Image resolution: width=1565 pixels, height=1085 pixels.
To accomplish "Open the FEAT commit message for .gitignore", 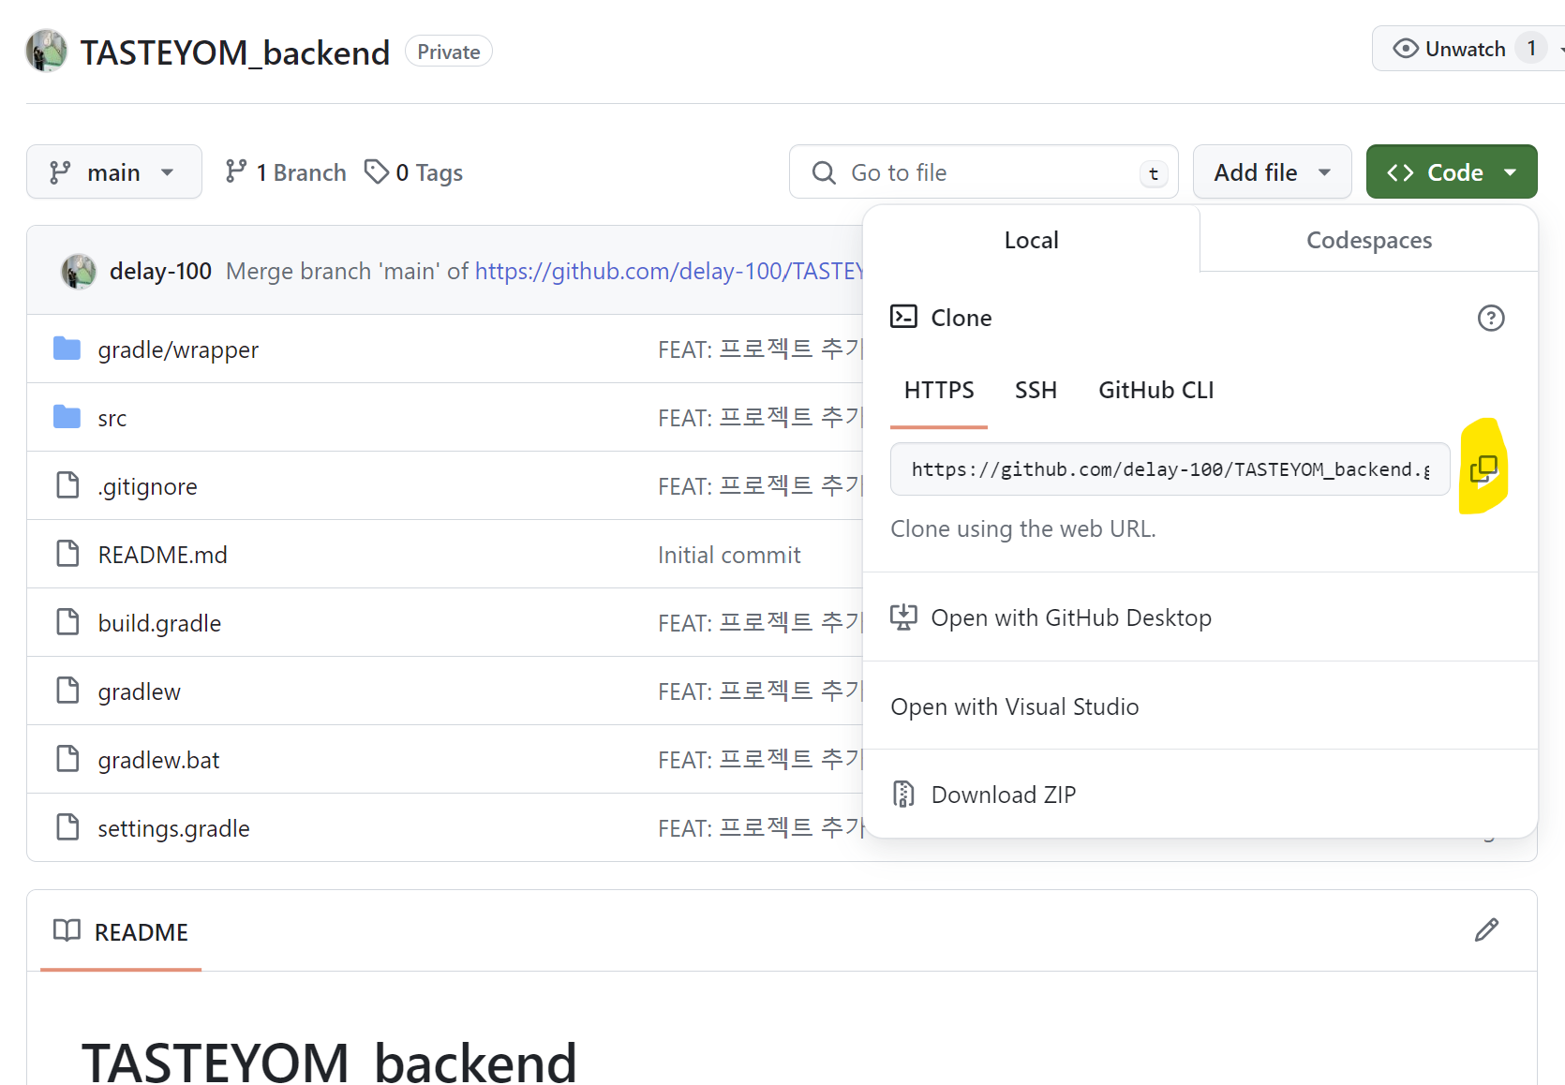I will [x=759, y=485].
